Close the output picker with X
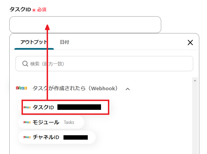 click(x=190, y=43)
